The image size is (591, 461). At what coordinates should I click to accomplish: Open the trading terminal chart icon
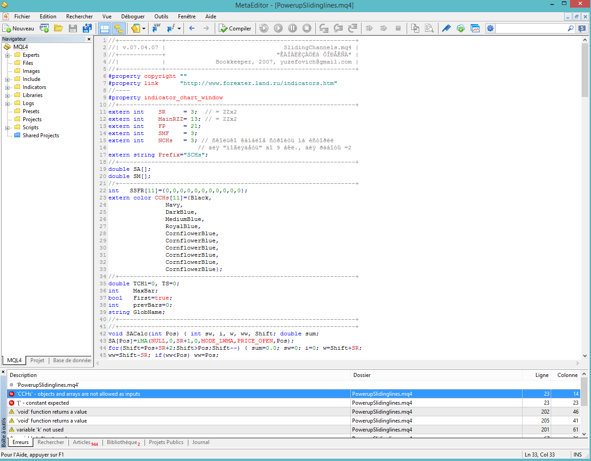pos(475,29)
